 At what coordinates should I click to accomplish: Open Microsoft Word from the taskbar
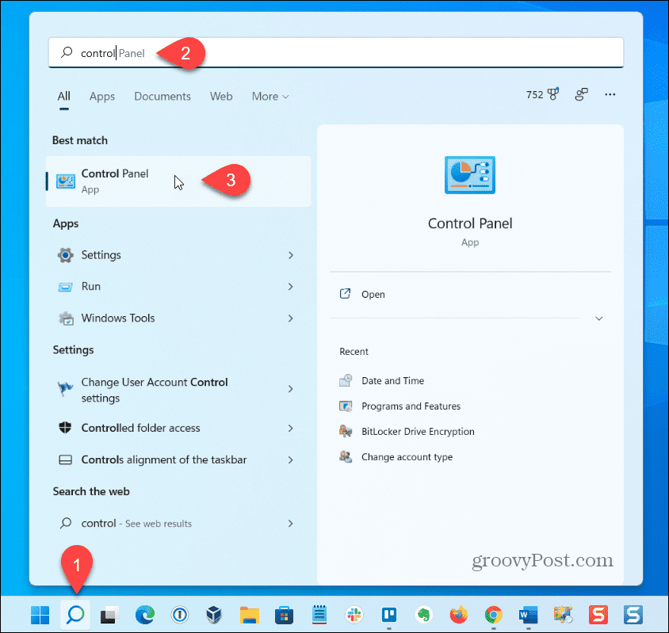(x=527, y=614)
